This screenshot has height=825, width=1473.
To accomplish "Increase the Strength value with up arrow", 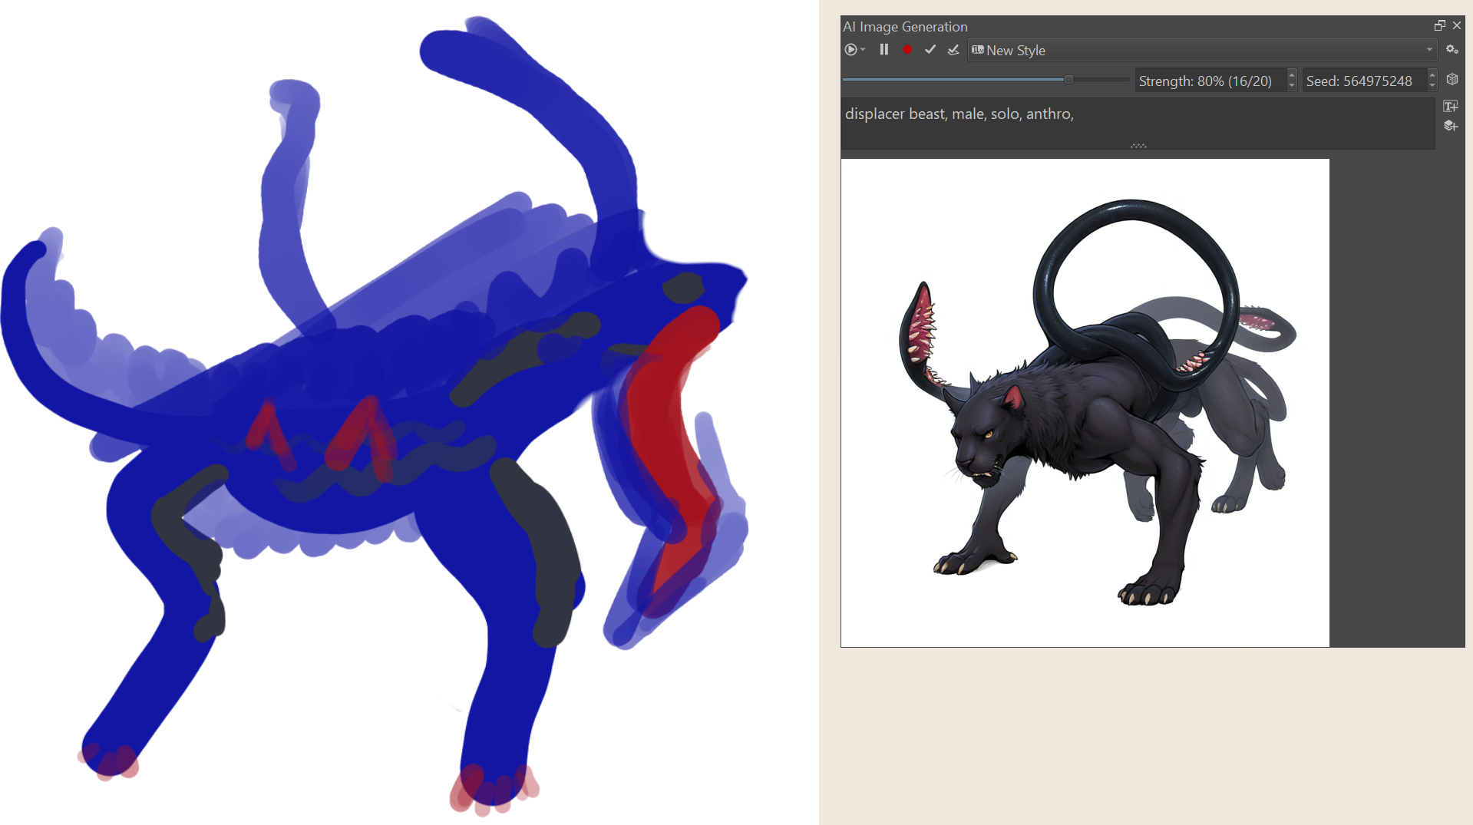I will (1292, 75).
